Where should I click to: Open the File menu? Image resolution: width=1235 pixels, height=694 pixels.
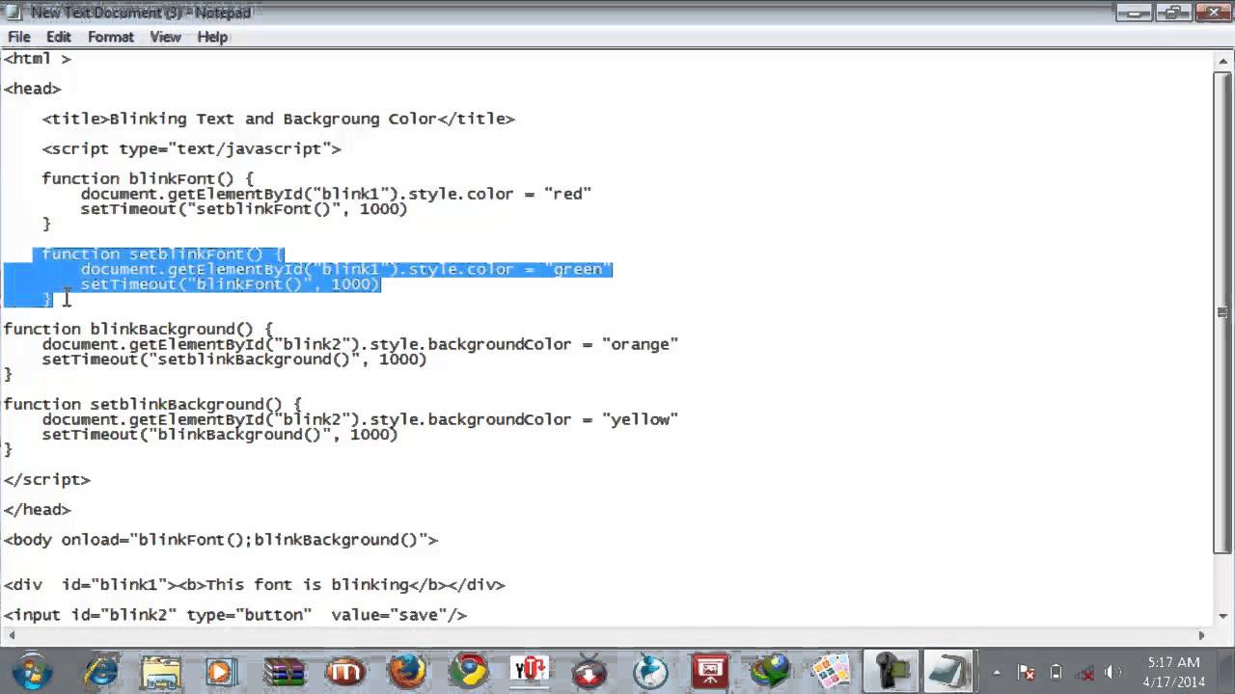19,37
